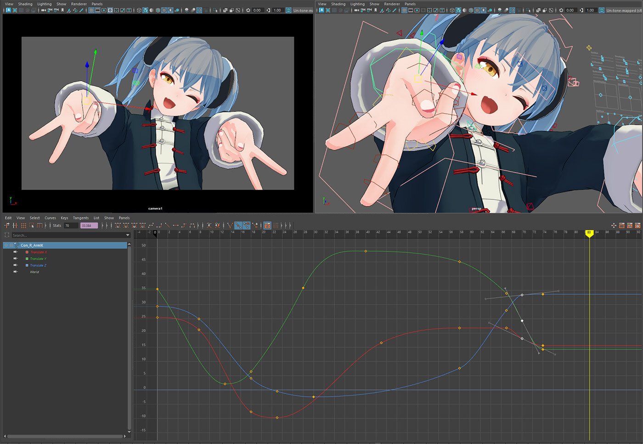Set Linear tangents icon
This screenshot has width=643, height=444.
(x=168, y=225)
